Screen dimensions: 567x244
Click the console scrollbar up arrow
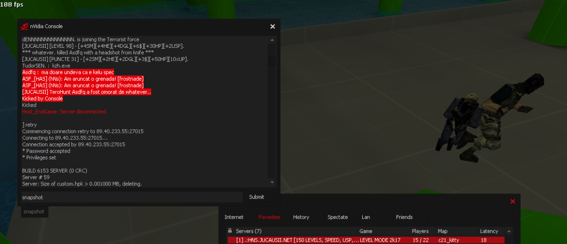pos(272,40)
